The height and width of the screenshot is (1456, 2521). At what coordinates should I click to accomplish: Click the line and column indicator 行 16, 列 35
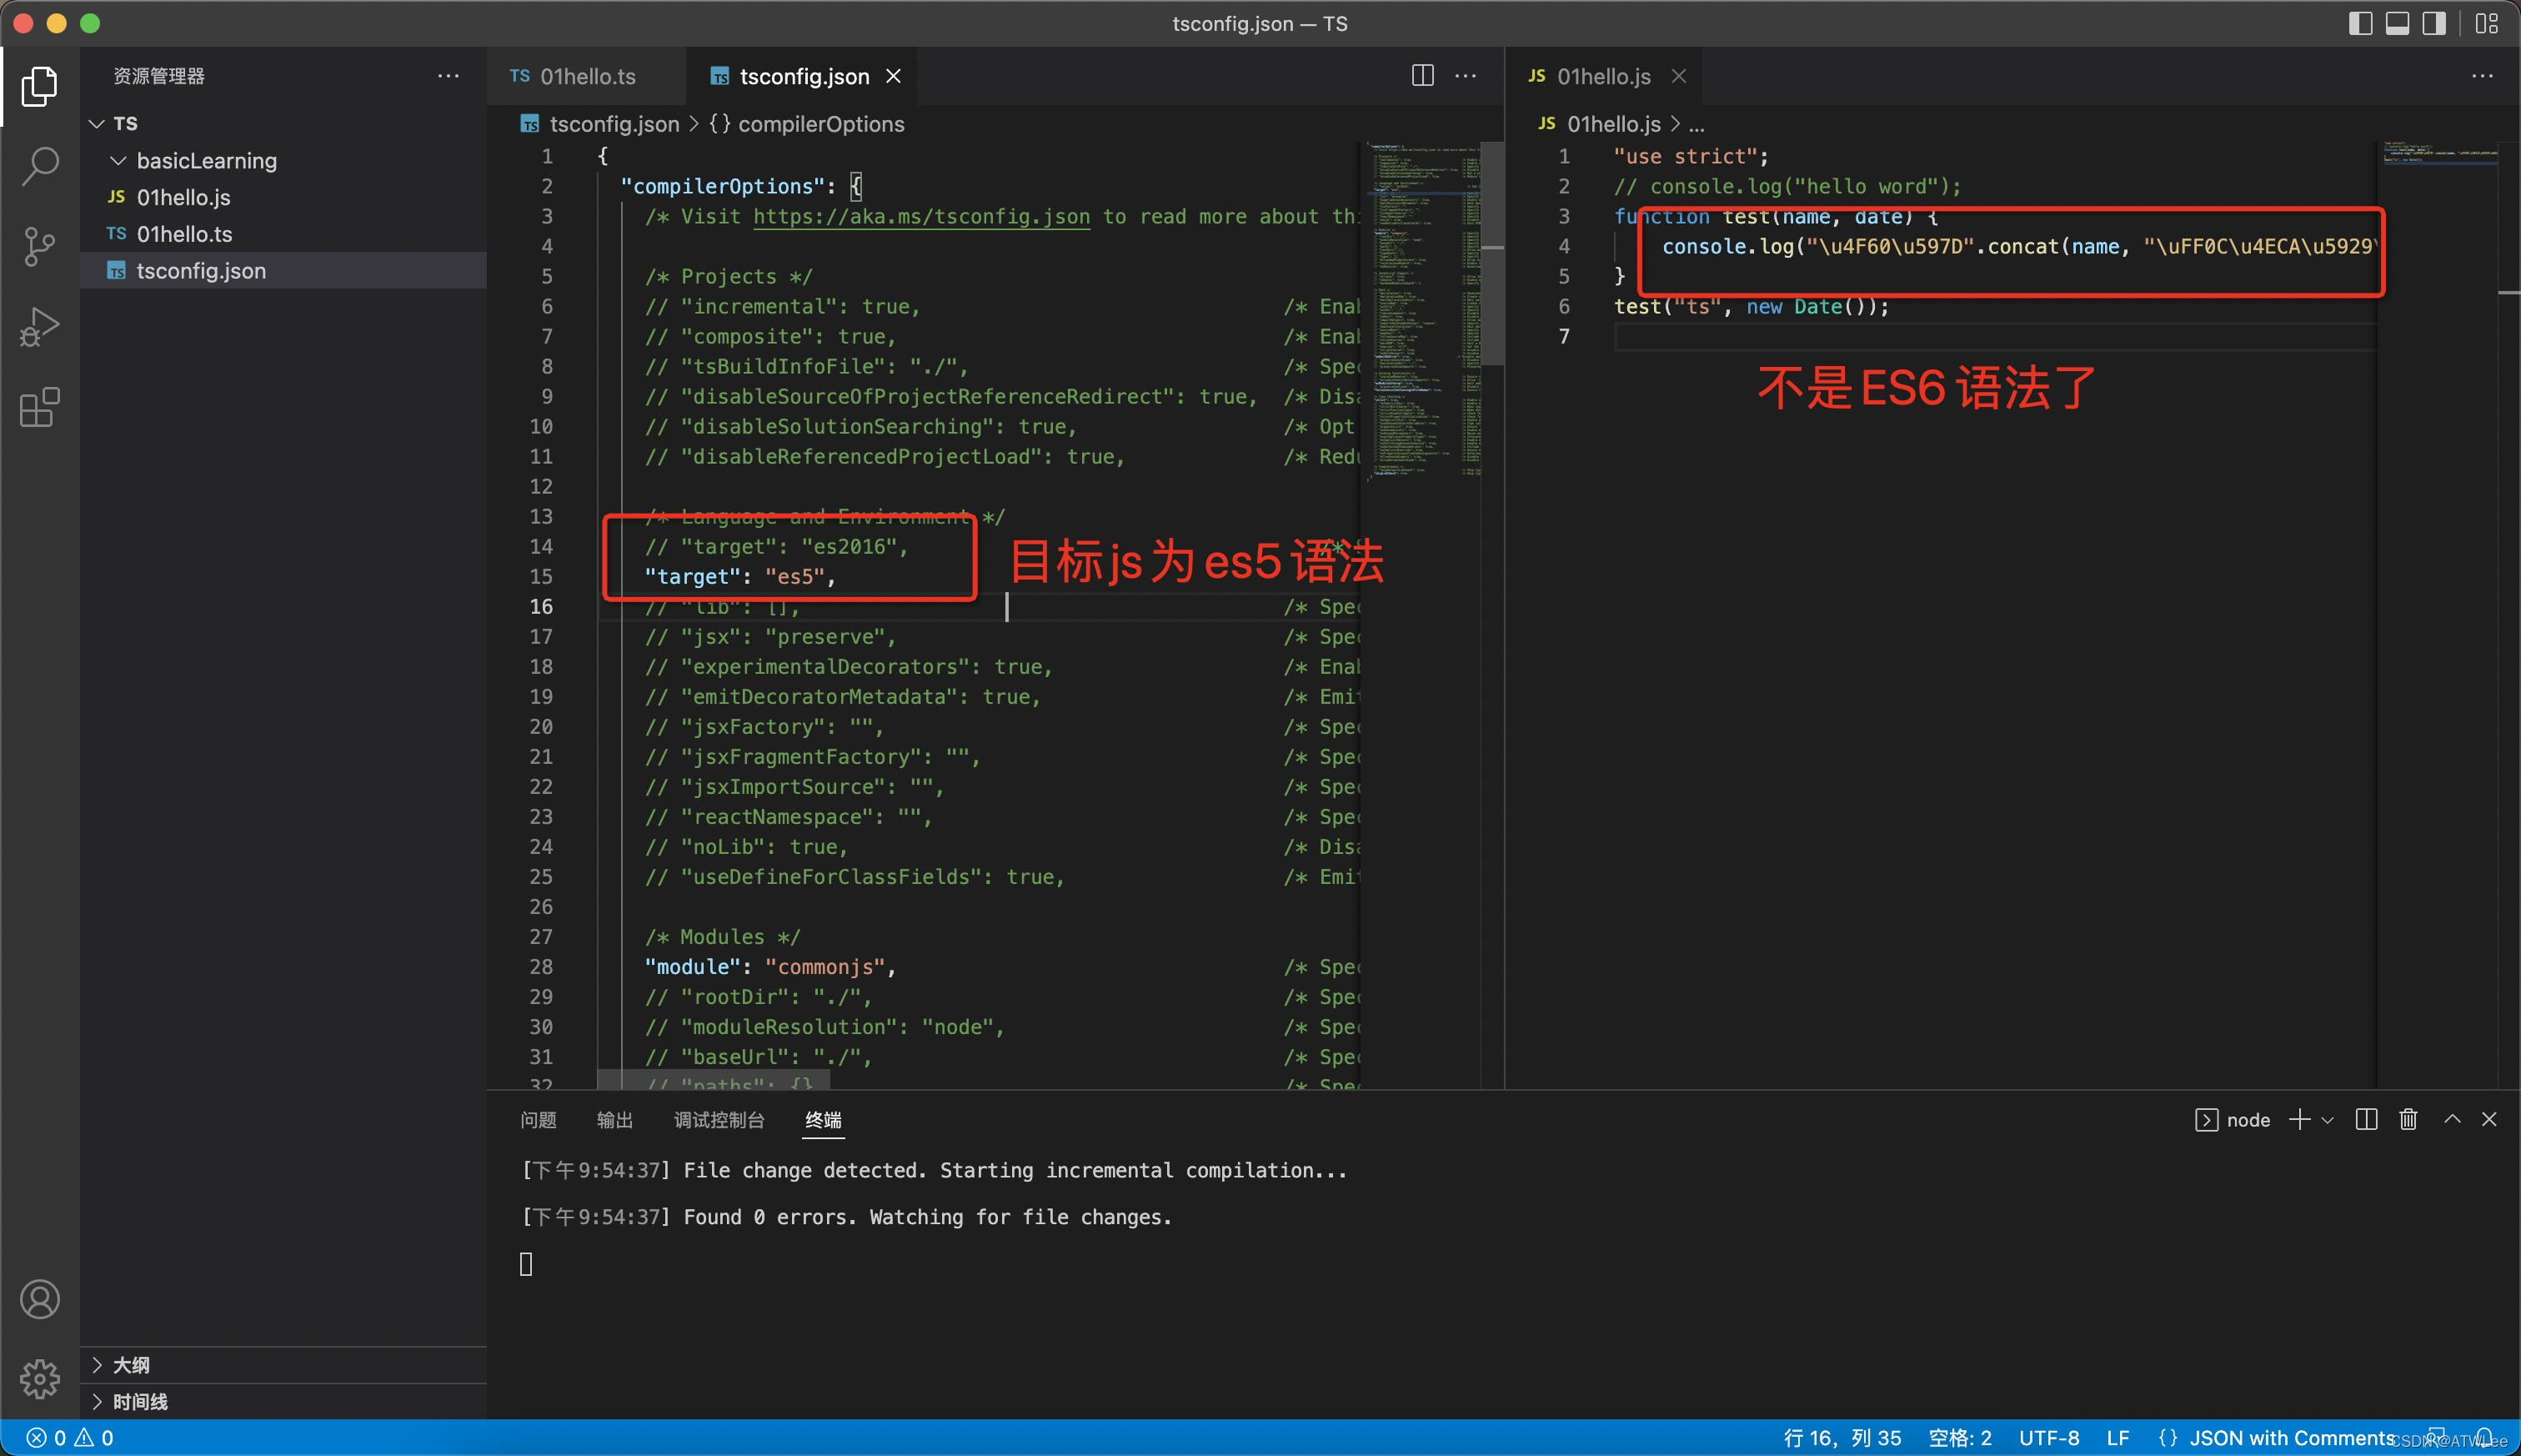(1842, 1438)
